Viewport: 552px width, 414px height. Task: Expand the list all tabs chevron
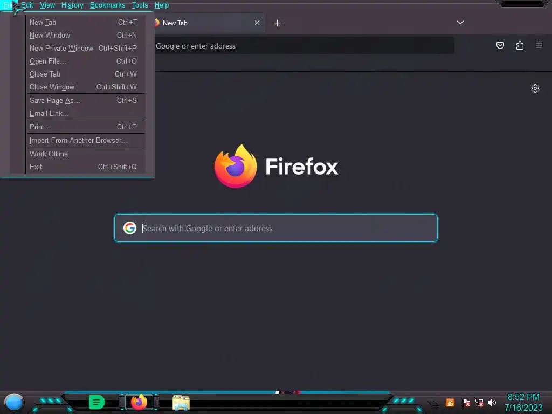tap(460, 23)
